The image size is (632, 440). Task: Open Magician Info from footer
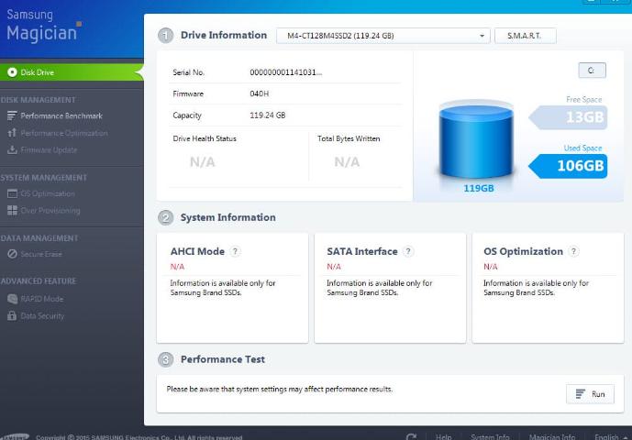click(552, 436)
